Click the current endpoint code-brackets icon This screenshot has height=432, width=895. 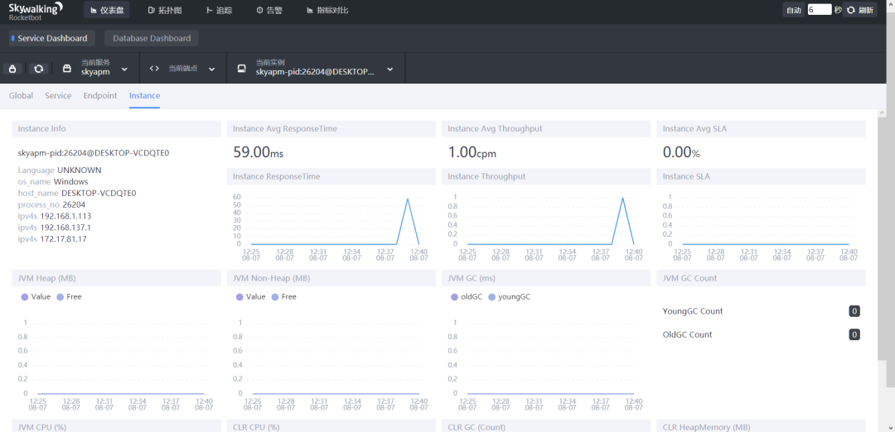[x=154, y=69]
